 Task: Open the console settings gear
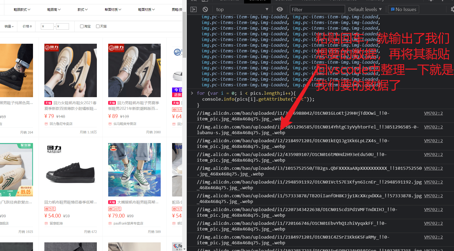[x=452, y=9]
